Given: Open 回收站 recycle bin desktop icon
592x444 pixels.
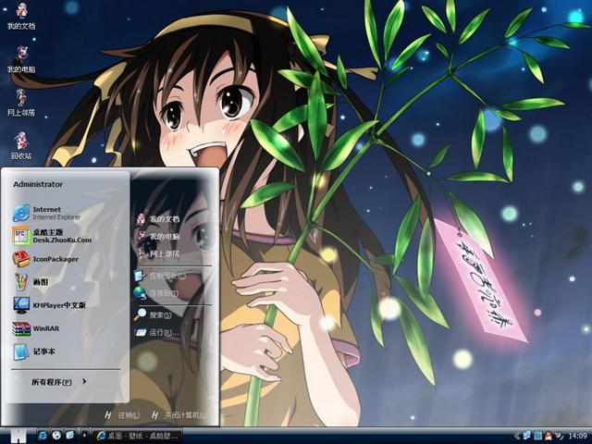Looking at the screenshot, I should tap(21, 145).
